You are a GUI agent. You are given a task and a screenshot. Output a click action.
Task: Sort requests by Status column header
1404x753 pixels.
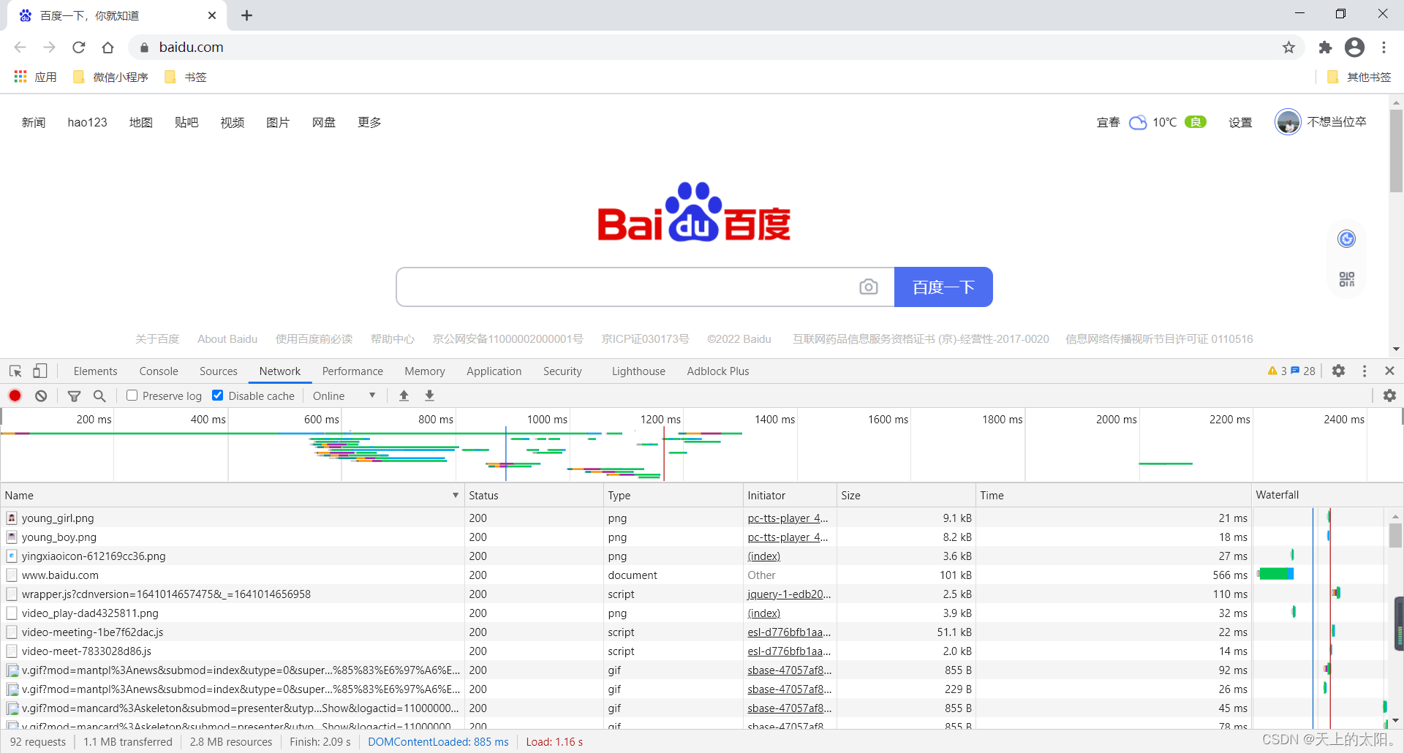(x=534, y=495)
